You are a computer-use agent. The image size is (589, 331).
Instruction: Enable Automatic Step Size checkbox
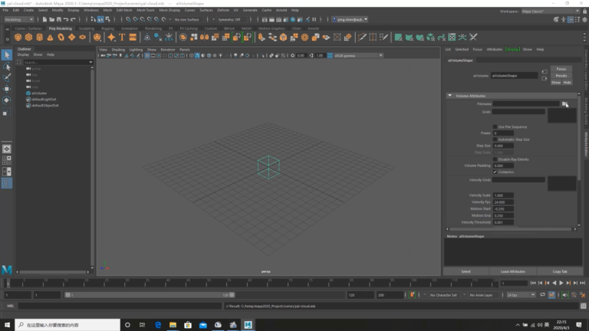[x=495, y=139]
